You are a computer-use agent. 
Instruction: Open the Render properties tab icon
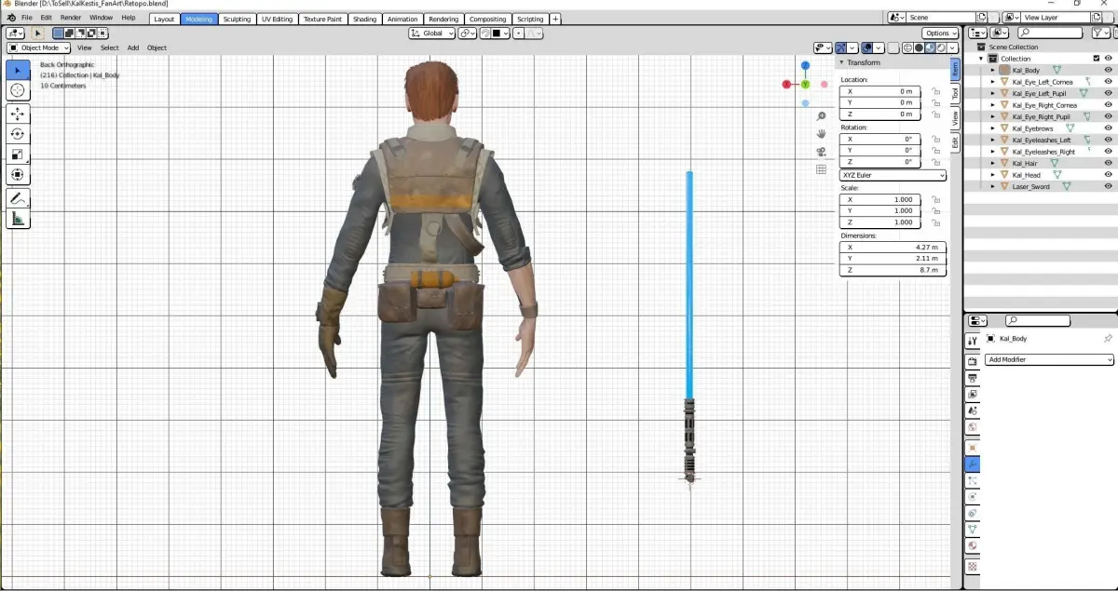click(x=973, y=361)
